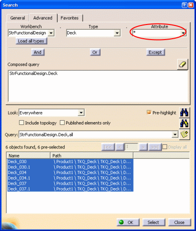Enable the Include topology checkbox

[22, 123]
